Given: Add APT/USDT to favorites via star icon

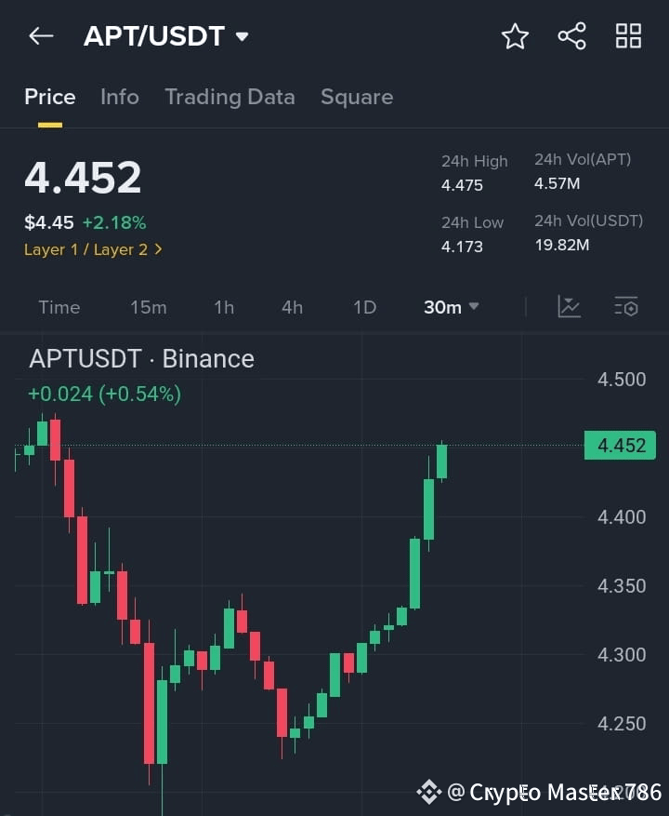Looking at the screenshot, I should [515, 36].
